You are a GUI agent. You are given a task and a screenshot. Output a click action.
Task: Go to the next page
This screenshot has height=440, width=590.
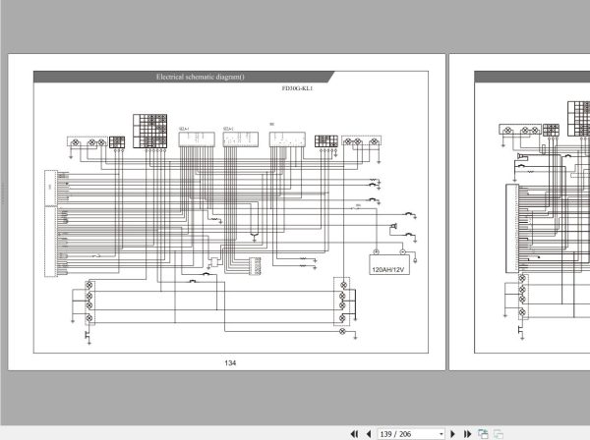coord(453,434)
